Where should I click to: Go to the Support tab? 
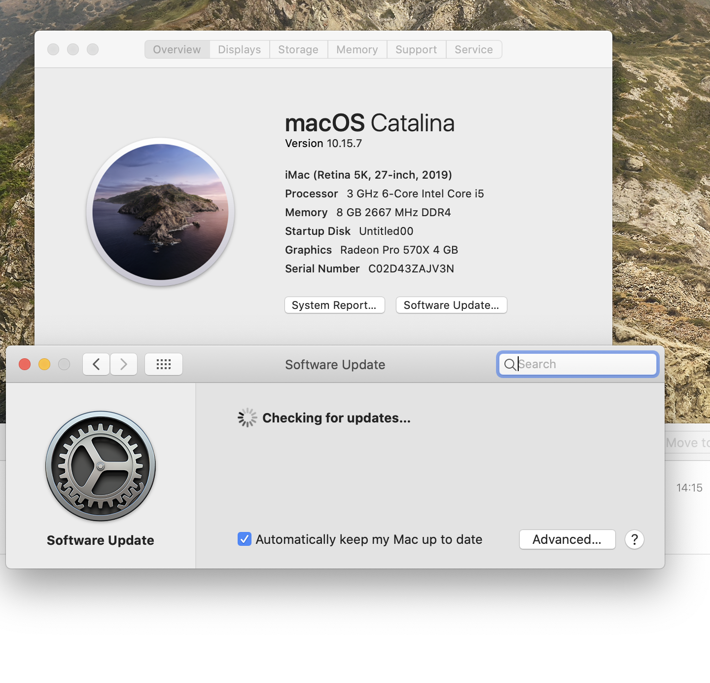tap(416, 49)
